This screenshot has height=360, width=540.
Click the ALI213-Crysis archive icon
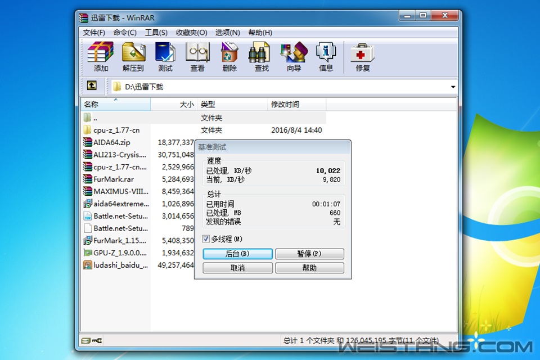point(88,155)
